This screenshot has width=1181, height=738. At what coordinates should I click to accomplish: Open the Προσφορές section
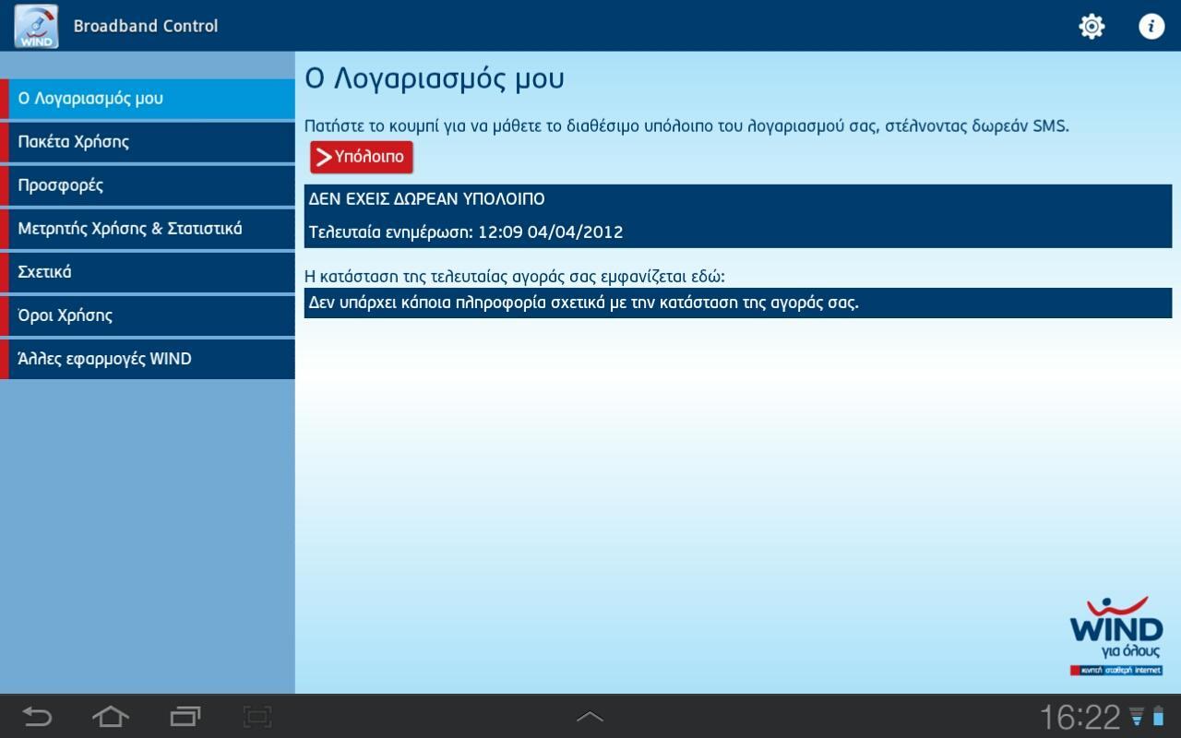point(148,185)
